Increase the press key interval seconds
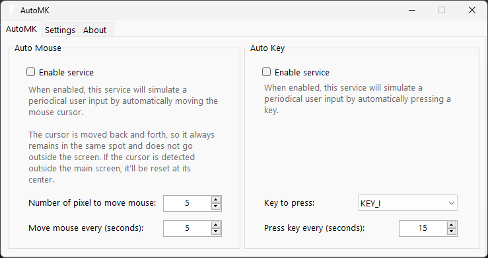The image size is (488, 258). click(x=451, y=225)
